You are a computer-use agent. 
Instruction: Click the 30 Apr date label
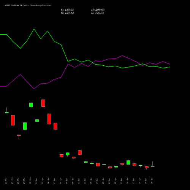tap(152, 181)
